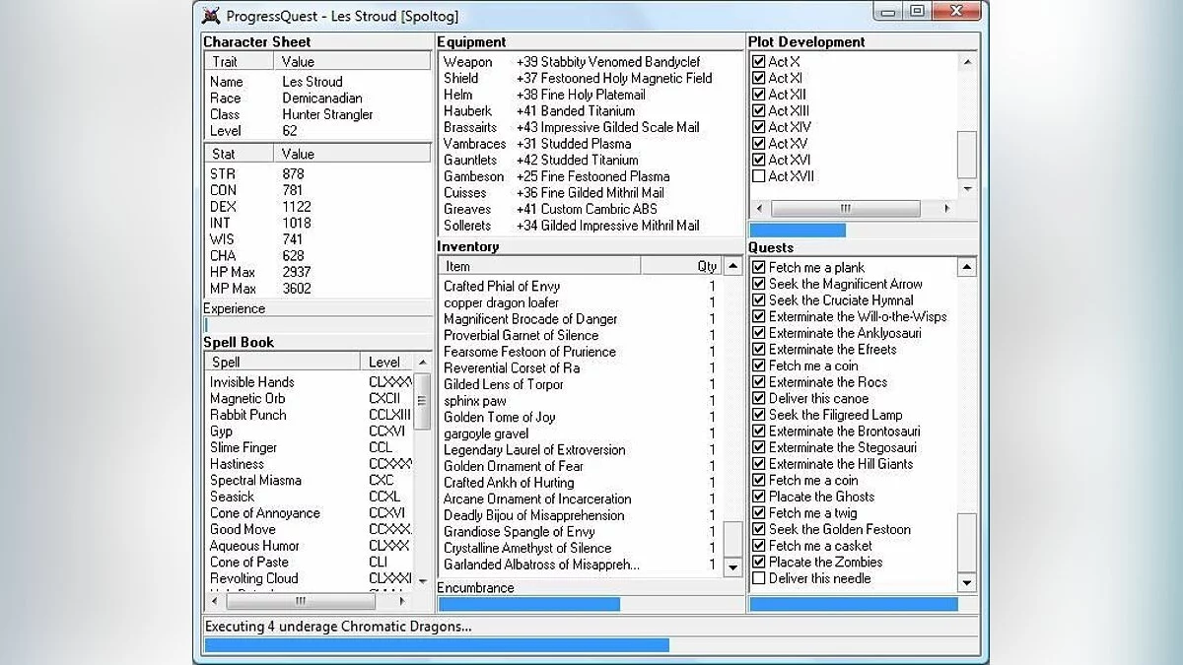Click Plot Development horizontal scroll right arrow
Viewport: 1183px width, 665px height.
pyautogui.click(x=947, y=209)
